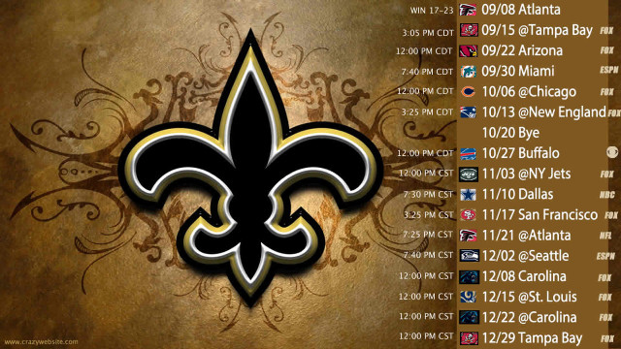The height and width of the screenshot is (349, 621).
Task: Select the ESPN logo on the 09/30 Miami row
Action: tap(609, 71)
